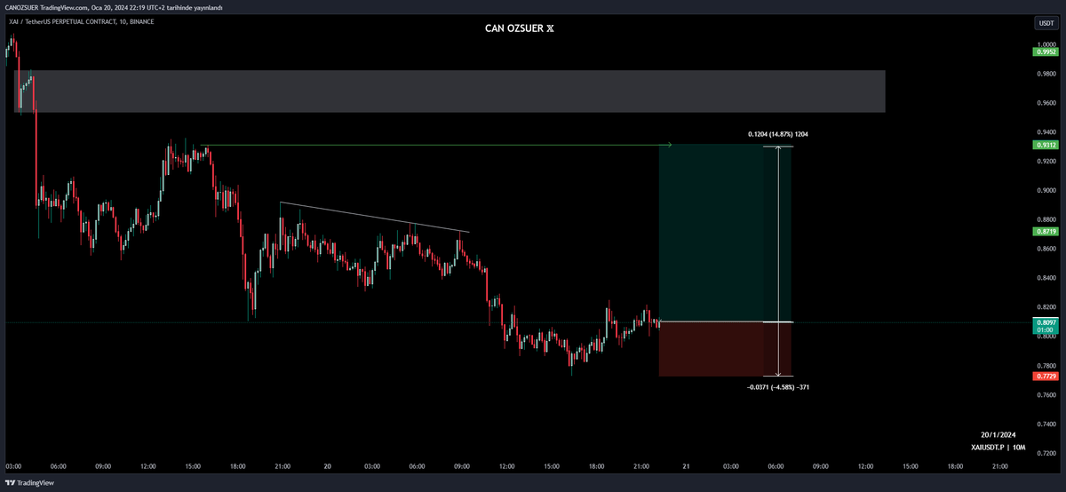Click the 0.9000 price axis value
This screenshot has height=492, width=1066.
1045,190
